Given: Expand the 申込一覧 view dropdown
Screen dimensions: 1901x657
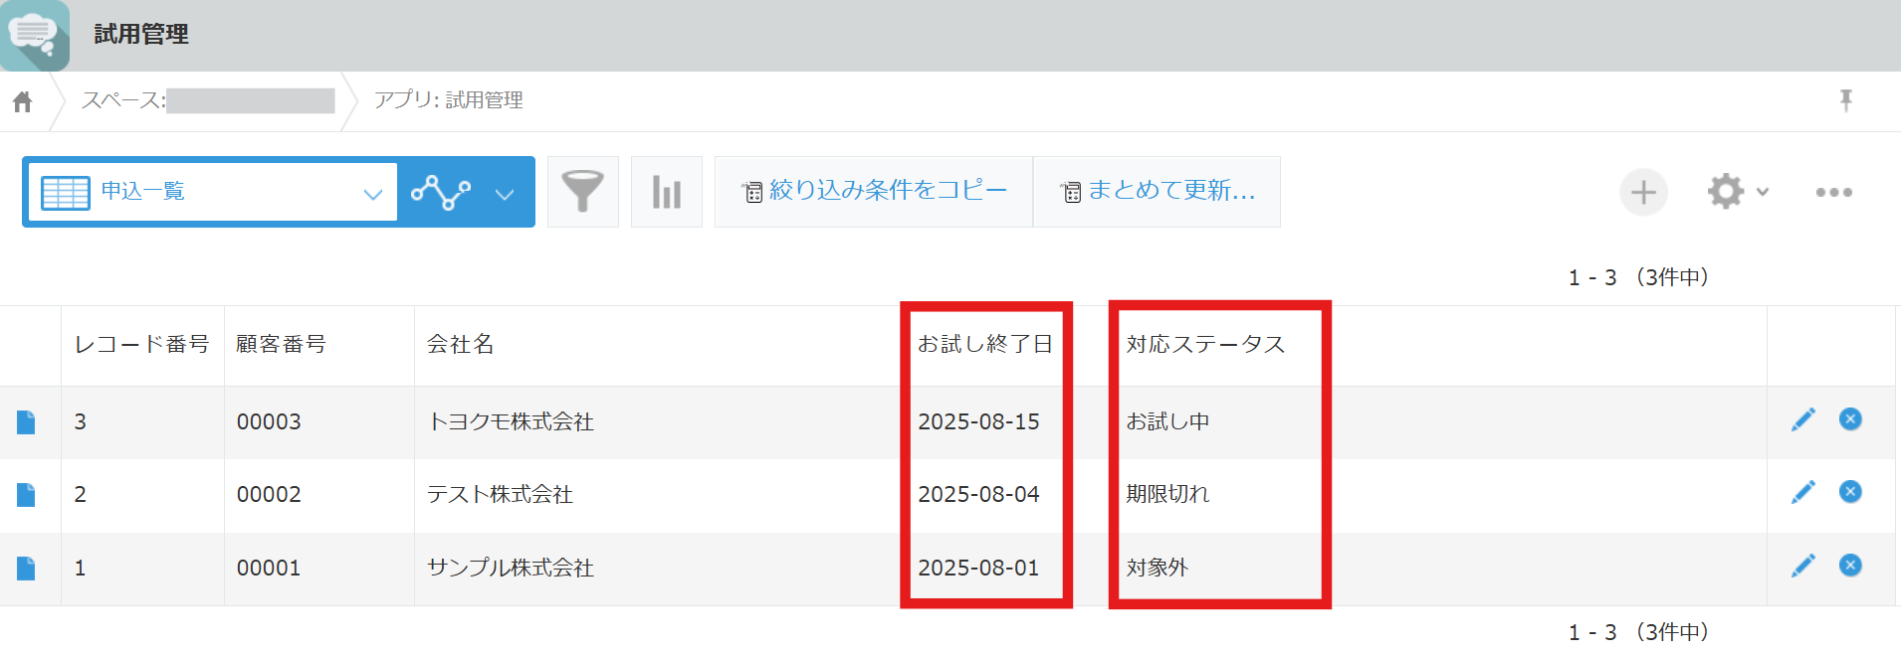Looking at the screenshot, I should (372, 193).
